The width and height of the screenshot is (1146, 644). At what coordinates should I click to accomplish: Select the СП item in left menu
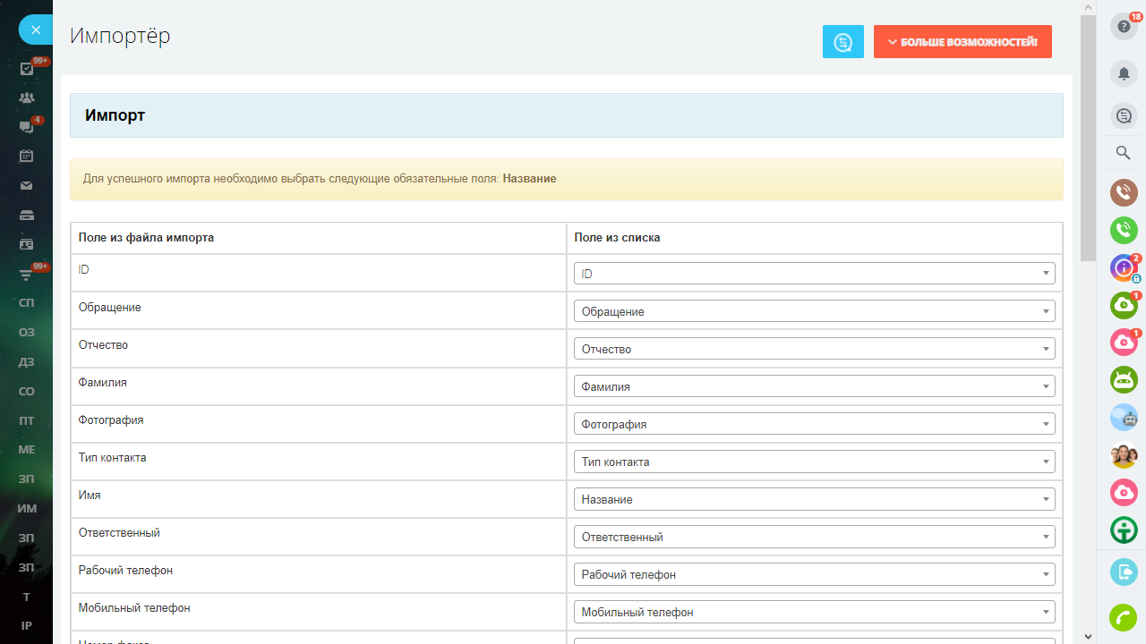(27, 302)
